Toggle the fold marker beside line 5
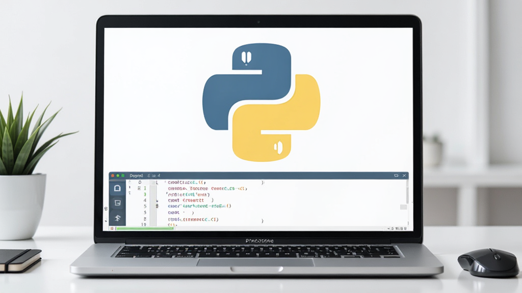This screenshot has width=522, height=293. 157,206
